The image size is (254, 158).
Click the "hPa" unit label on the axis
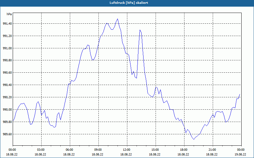tap(9, 14)
